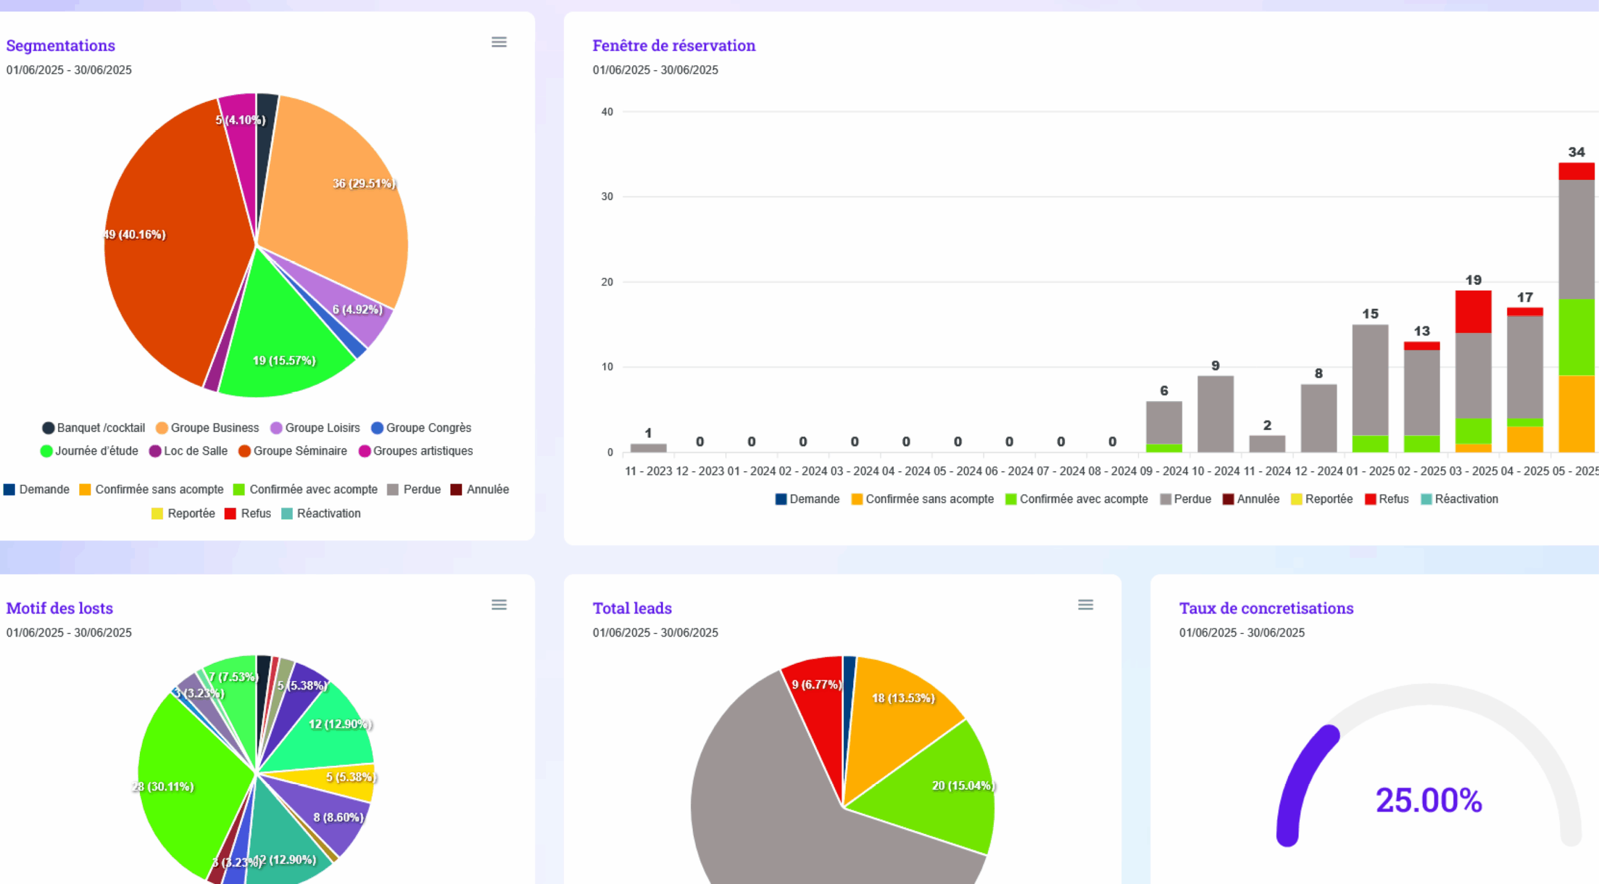The height and width of the screenshot is (884, 1599).
Task: Open the Total leads chart menu icon
Action: 1086,605
